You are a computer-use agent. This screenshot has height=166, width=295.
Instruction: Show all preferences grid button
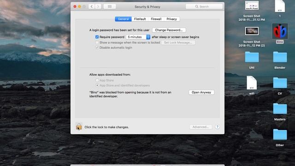(x=110, y=6)
